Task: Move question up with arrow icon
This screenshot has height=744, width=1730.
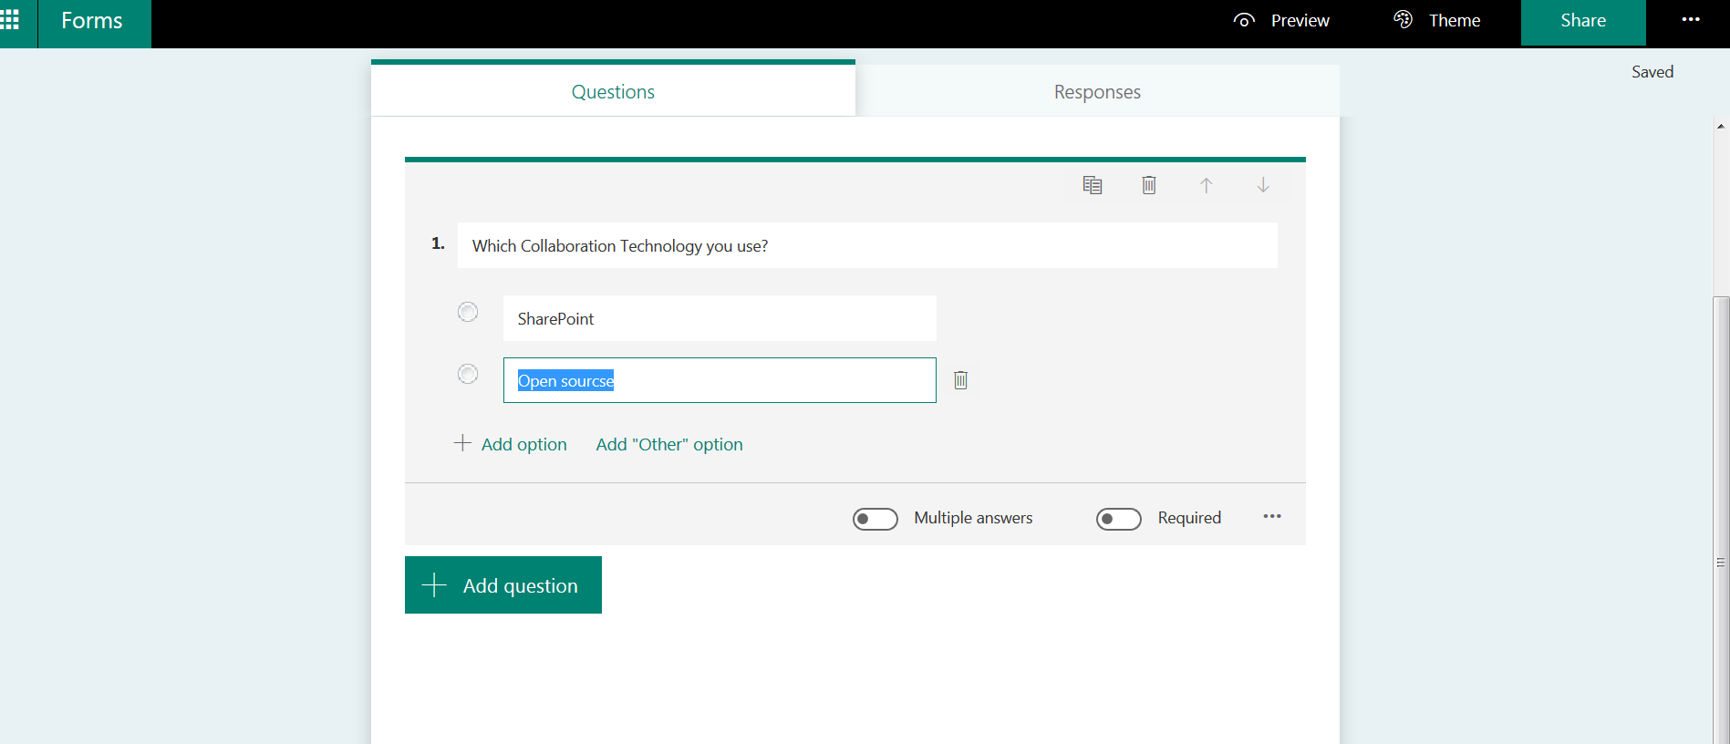Action: coord(1206,185)
